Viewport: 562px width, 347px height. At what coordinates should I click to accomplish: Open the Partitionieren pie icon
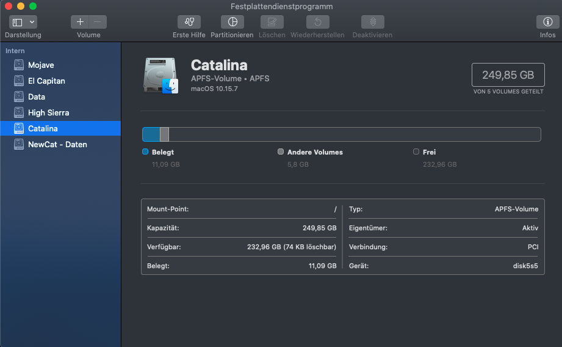click(x=232, y=22)
